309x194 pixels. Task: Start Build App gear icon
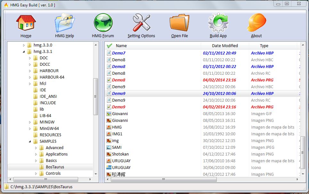pyautogui.click(x=218, y=23)
